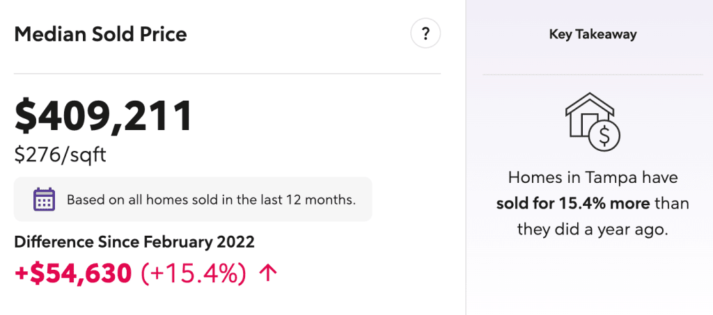This screenshot has height=315, width=713.
Task: Click the $409,211 price figure
Action: tap(104, 116)
